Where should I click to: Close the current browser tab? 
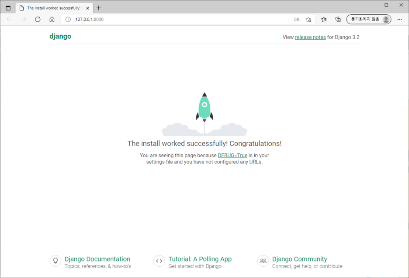click(88, 8)
